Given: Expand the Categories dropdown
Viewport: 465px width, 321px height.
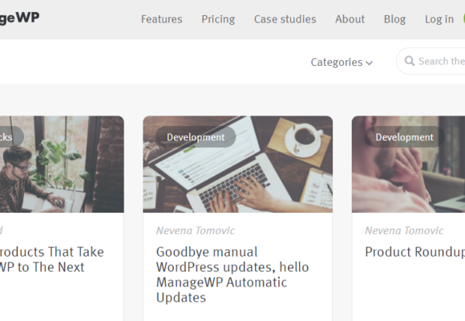Looking at the screenshot, I should coord(342,63).
